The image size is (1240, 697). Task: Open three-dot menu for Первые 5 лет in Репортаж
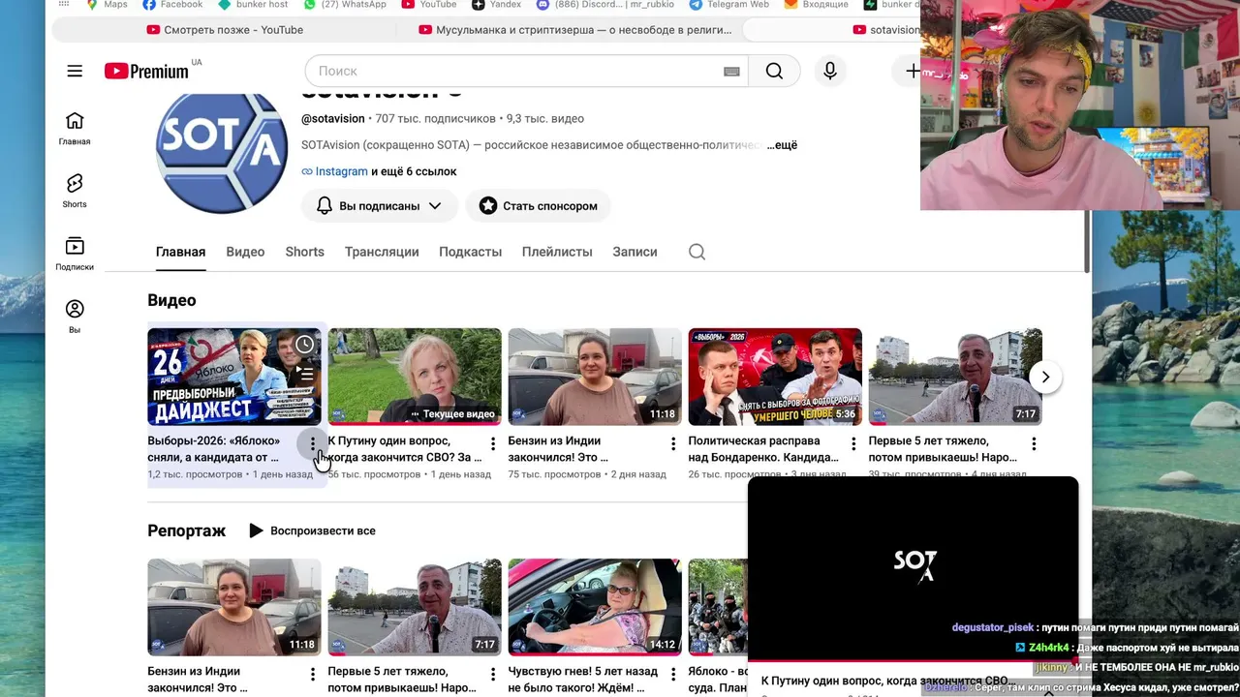(492, 674)
